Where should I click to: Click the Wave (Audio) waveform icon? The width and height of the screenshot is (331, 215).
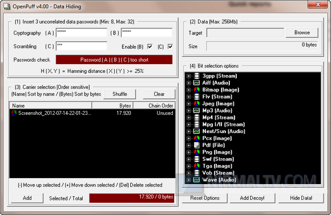[x=196, y=180]
